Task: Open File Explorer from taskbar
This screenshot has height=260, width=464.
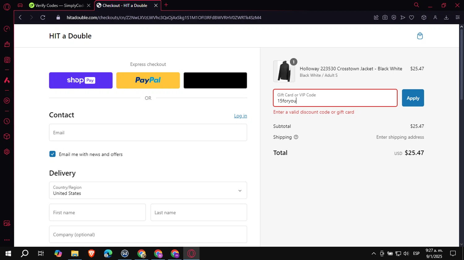Action: (75, 254)
